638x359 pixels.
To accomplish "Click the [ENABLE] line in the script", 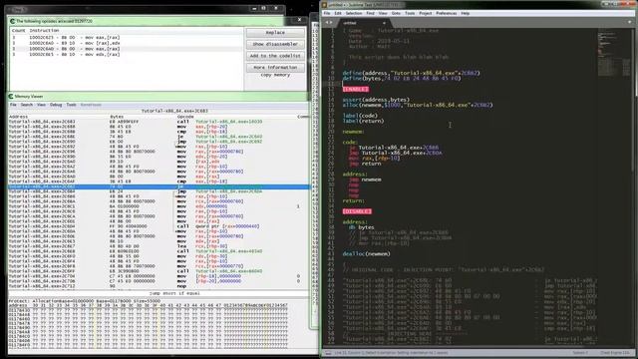I will pyautogui.click(x=356, y=89).
